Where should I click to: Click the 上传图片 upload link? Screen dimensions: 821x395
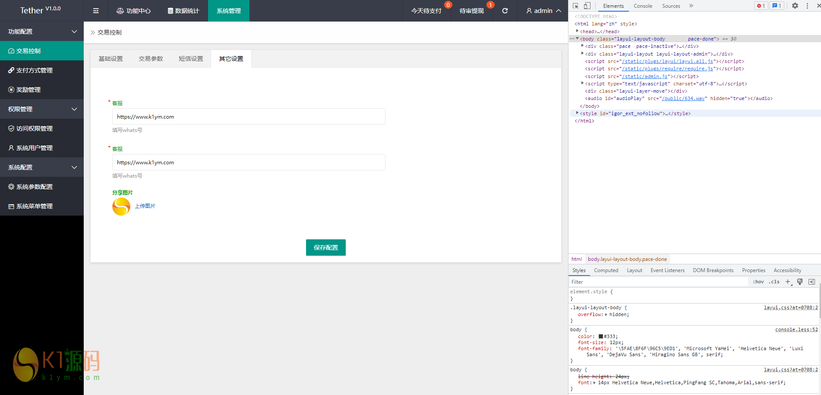point(145,206)
